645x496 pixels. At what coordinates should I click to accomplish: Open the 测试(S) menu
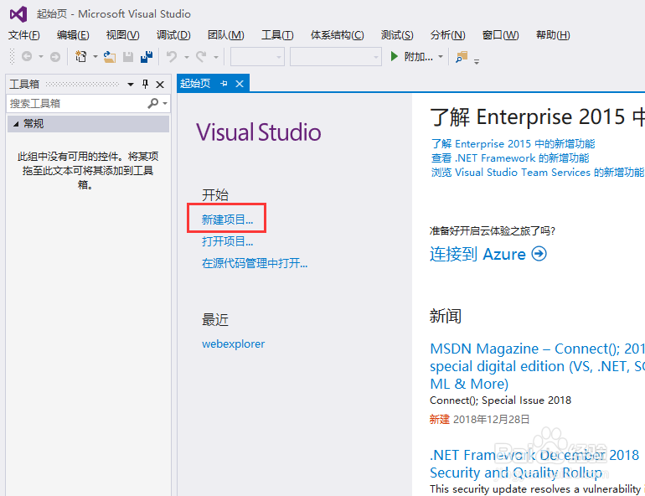(397, 35)
